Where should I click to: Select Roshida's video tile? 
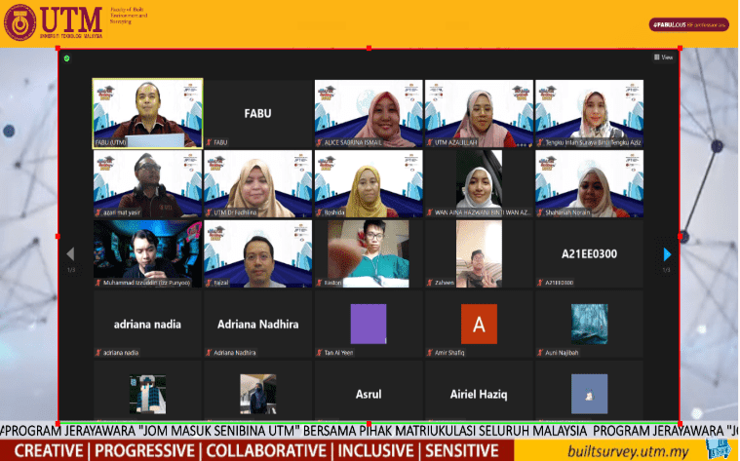(369, 183)
